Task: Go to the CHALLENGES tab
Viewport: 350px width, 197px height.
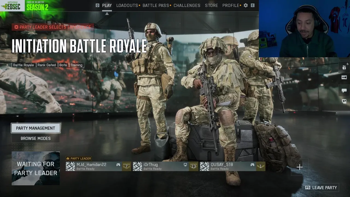Action: click(187, 5)
